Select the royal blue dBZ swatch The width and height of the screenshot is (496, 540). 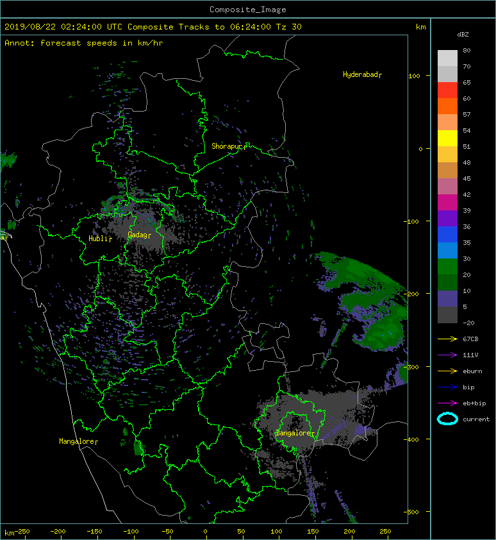[x=447, y=235]
